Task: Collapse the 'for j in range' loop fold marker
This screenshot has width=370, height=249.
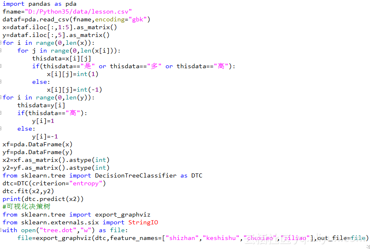Action: 1,51
